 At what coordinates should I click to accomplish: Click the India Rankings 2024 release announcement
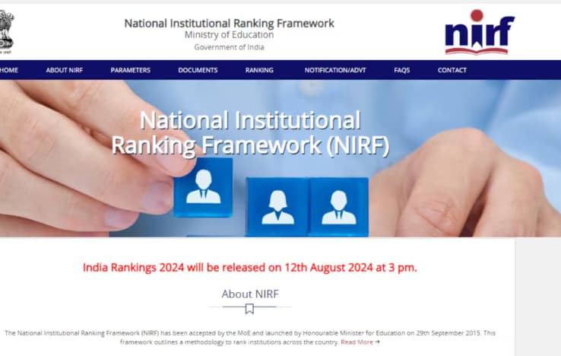coord(250,268)
